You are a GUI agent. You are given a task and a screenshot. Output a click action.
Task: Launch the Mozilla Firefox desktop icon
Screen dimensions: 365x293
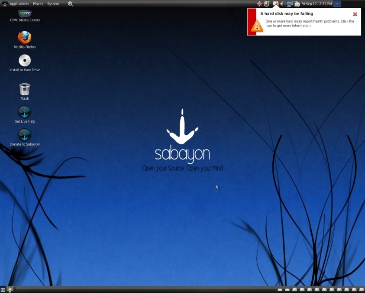(25, 39)
